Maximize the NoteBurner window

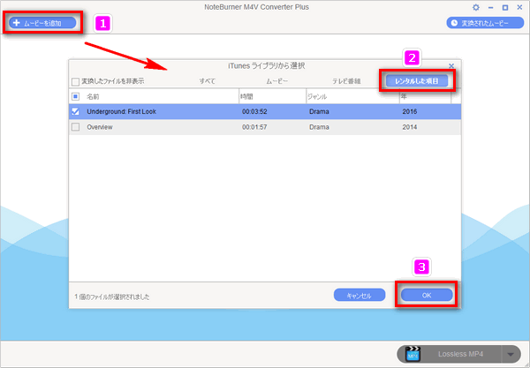[x=505, y=7]
